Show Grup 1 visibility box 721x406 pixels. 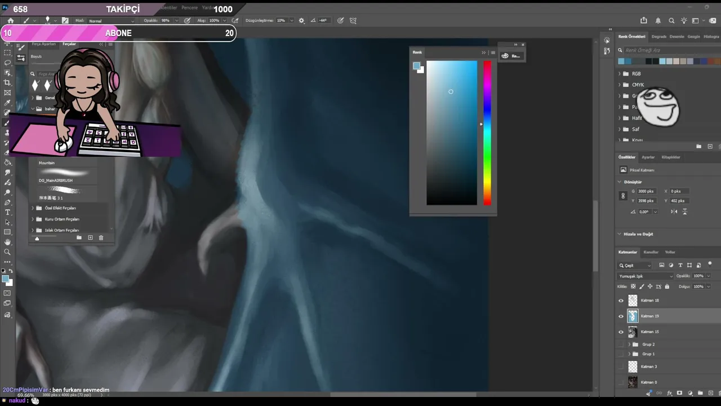pyautogui.click(x=621, y=354)
